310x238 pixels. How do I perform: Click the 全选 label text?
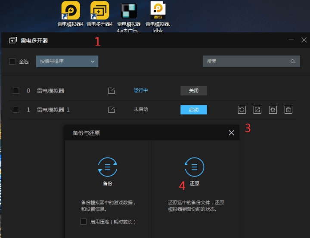coord(24,62)
